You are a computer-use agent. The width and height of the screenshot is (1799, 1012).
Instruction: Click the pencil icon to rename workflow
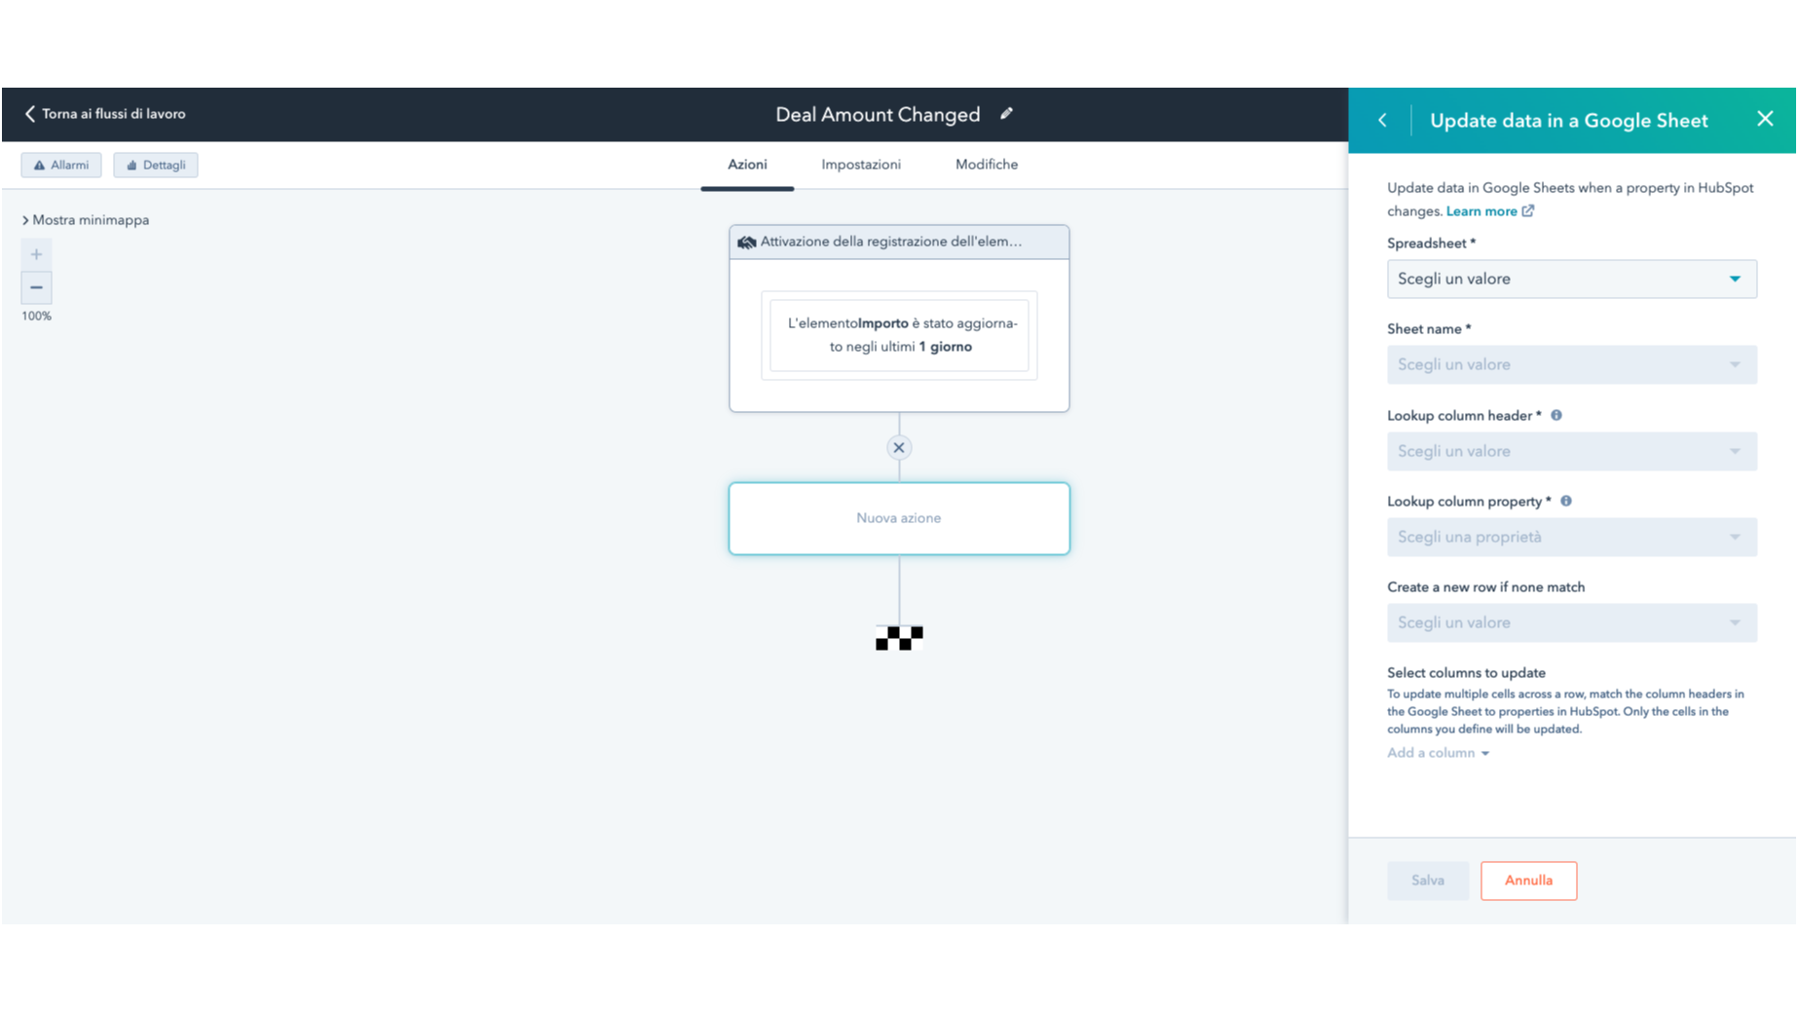[x=1006, y=114]
